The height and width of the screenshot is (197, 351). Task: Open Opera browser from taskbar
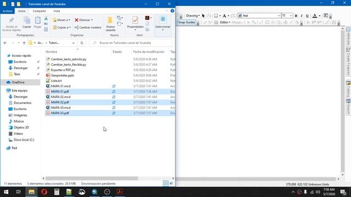(44, 192)
